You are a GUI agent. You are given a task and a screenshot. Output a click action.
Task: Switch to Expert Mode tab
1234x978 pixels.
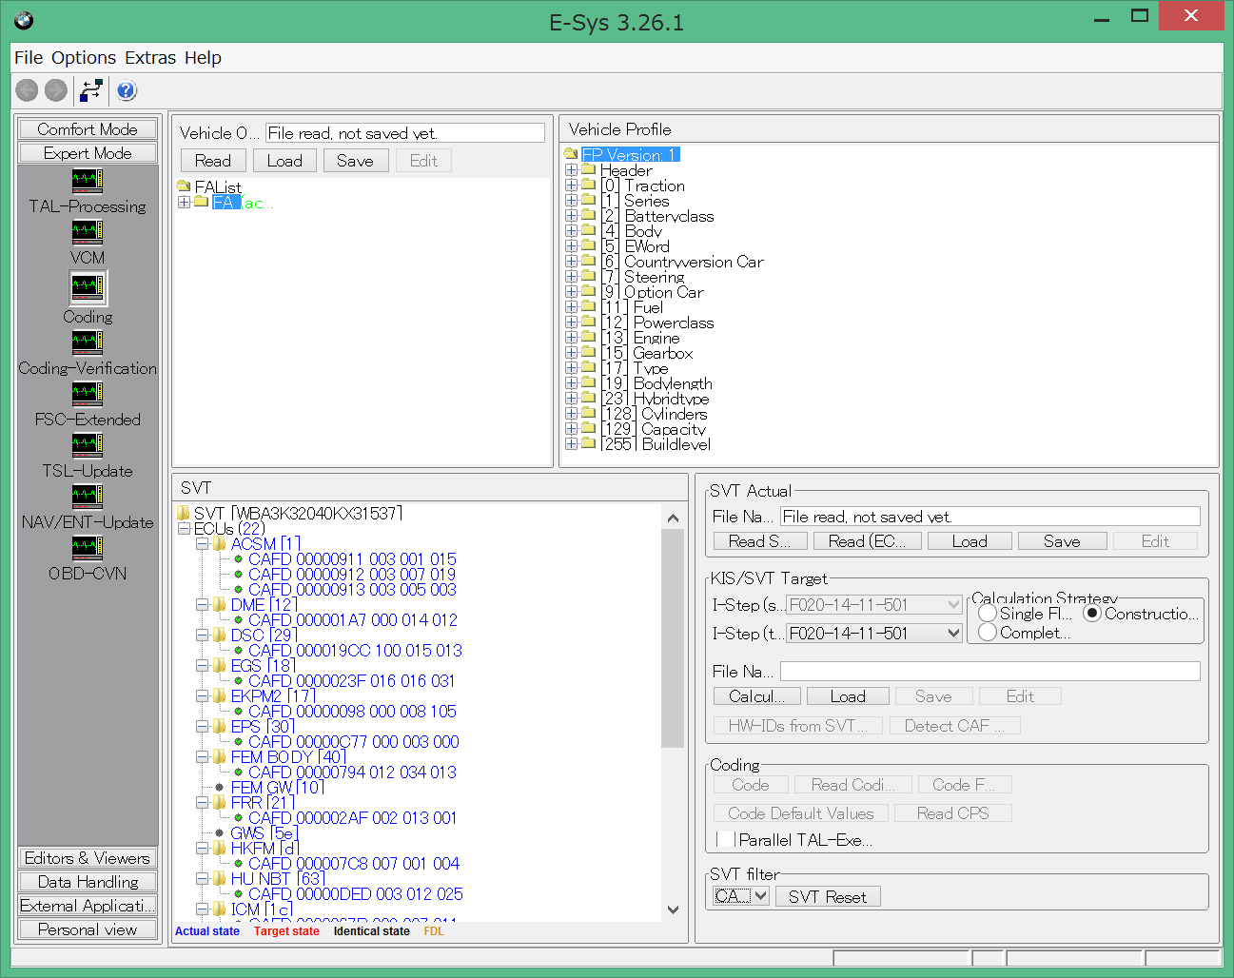(x=88, y=153)
